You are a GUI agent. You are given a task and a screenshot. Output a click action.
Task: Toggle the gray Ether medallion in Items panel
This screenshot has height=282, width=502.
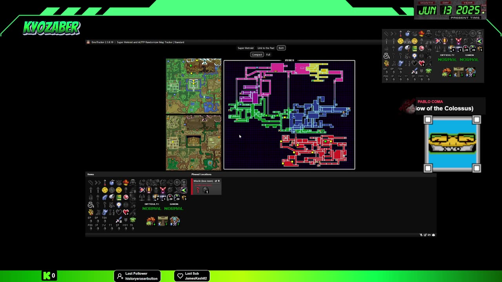tap(112, 190)
